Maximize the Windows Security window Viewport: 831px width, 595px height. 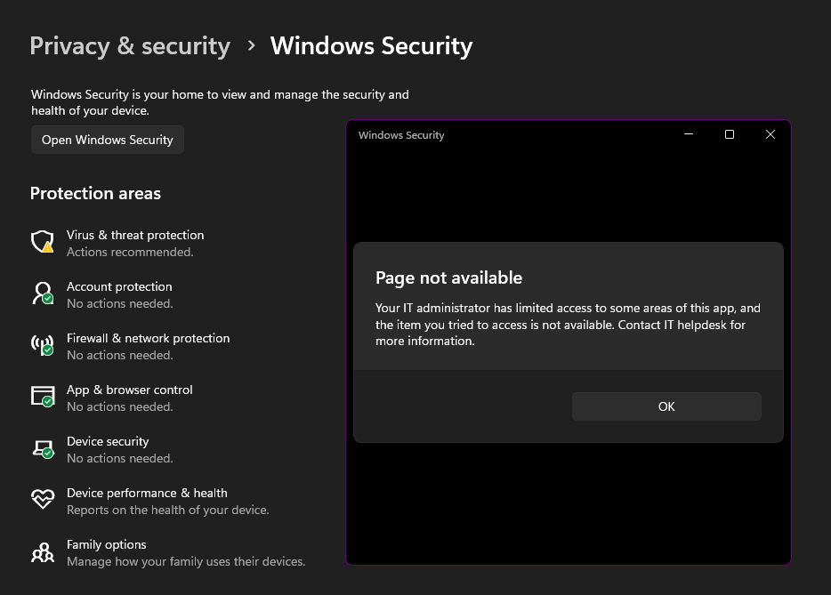pyautogui.click(x=730, y=134)
